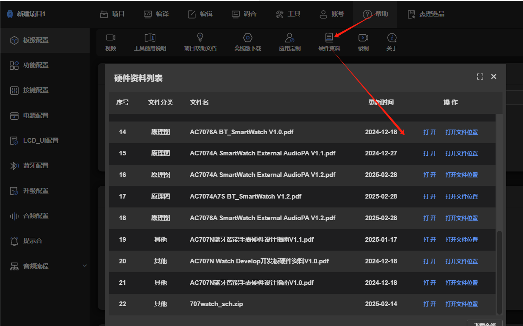
Task: Open the 调音 tuning menu
Action: point(244,14)
